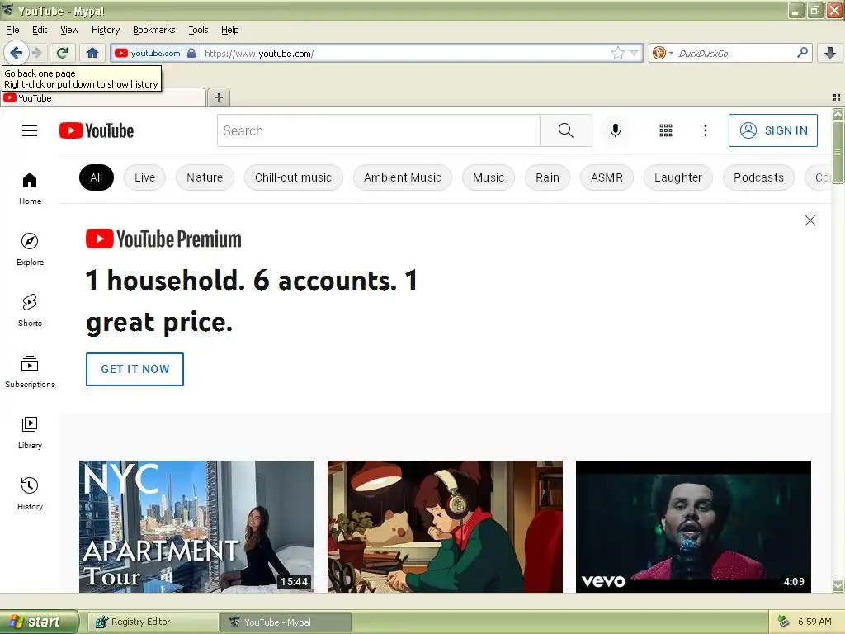Reload the current page
845x634 pixels.
pyautogui.click(x=62, y=53)
